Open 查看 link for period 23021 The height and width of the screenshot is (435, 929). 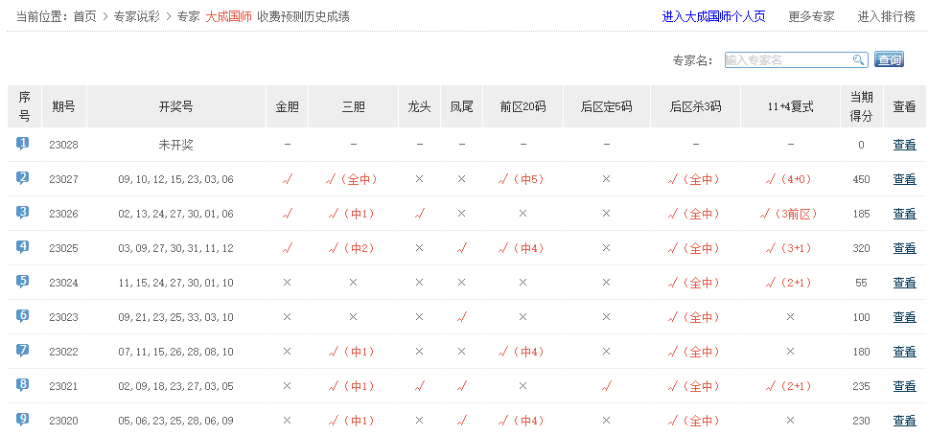pos(904,386)
